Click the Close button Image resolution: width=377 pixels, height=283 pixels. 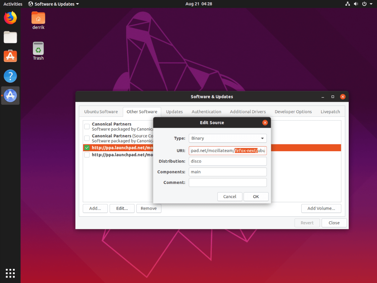pyautogui.click(x=334, y=223)
